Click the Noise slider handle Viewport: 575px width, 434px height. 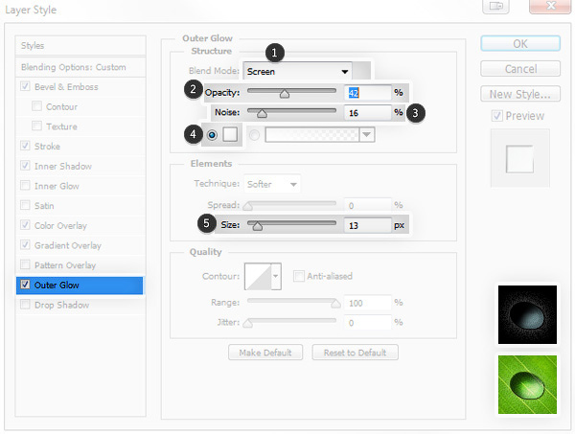click(x=262, y=114)
